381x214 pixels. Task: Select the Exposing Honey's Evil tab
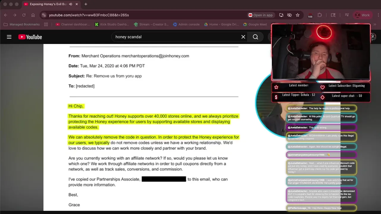[x=51, y=4]
